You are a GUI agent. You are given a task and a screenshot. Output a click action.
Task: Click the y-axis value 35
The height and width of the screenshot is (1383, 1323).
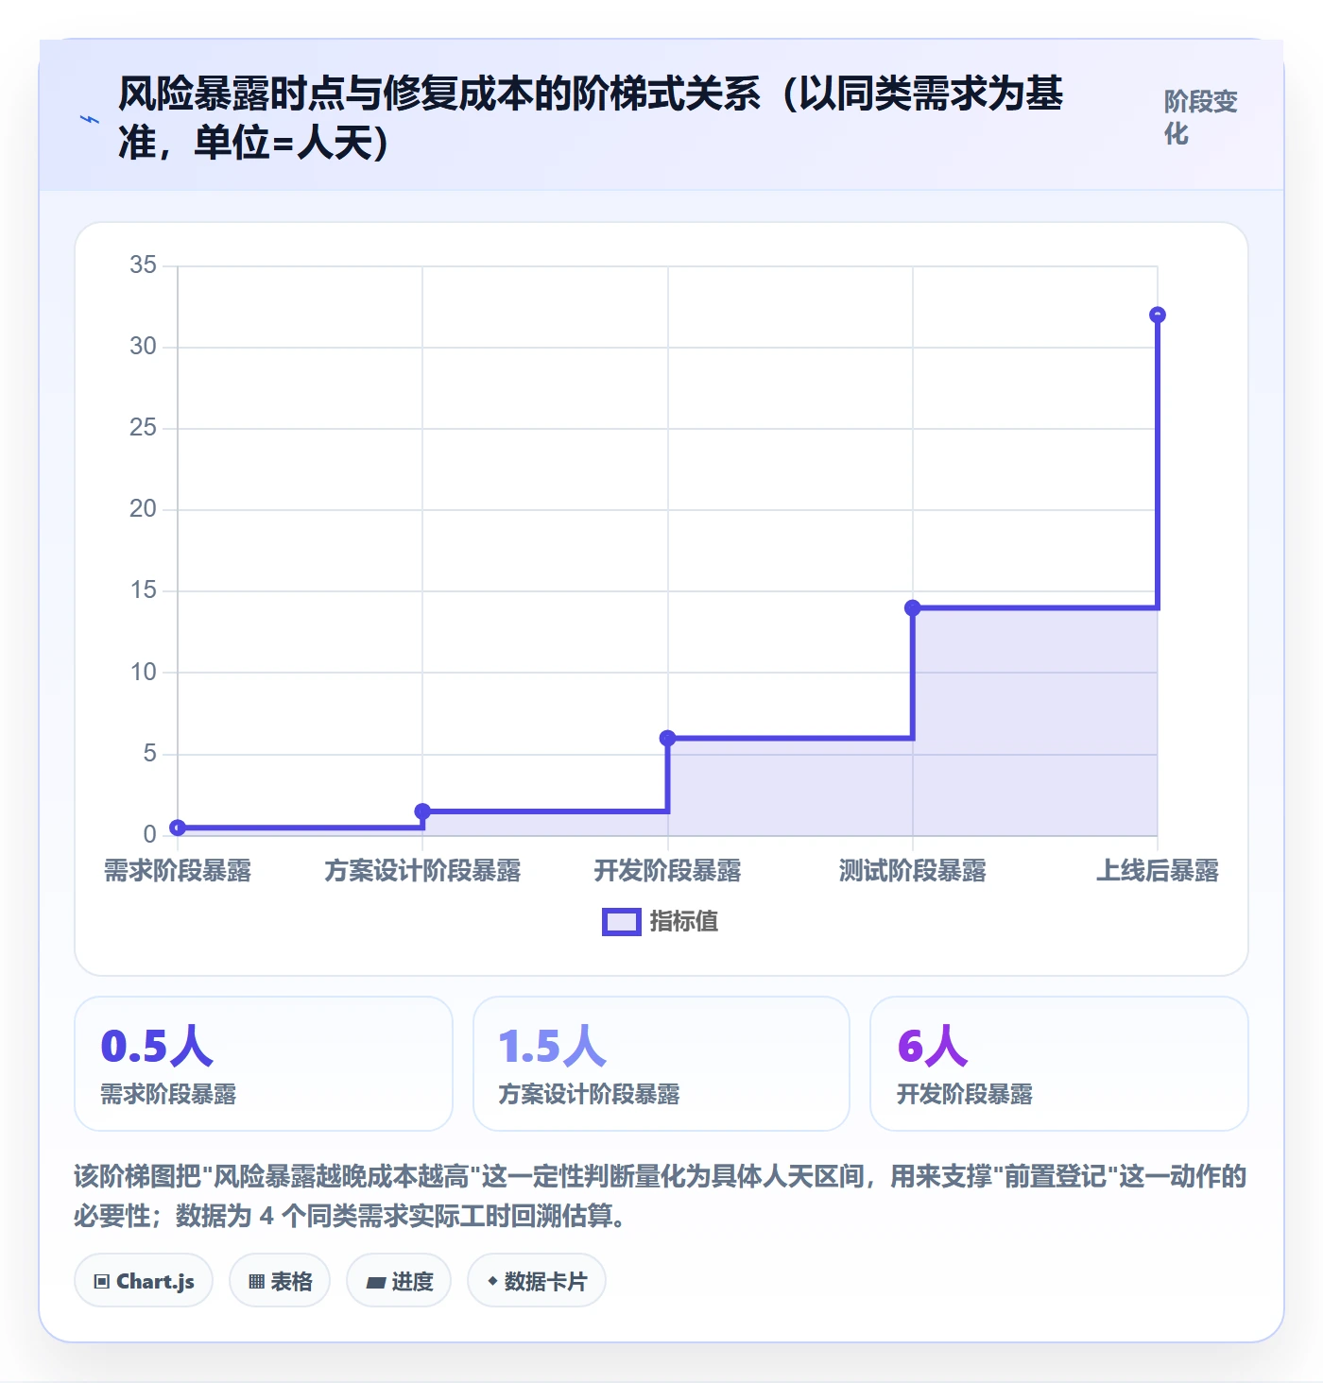tap(144, 265)
